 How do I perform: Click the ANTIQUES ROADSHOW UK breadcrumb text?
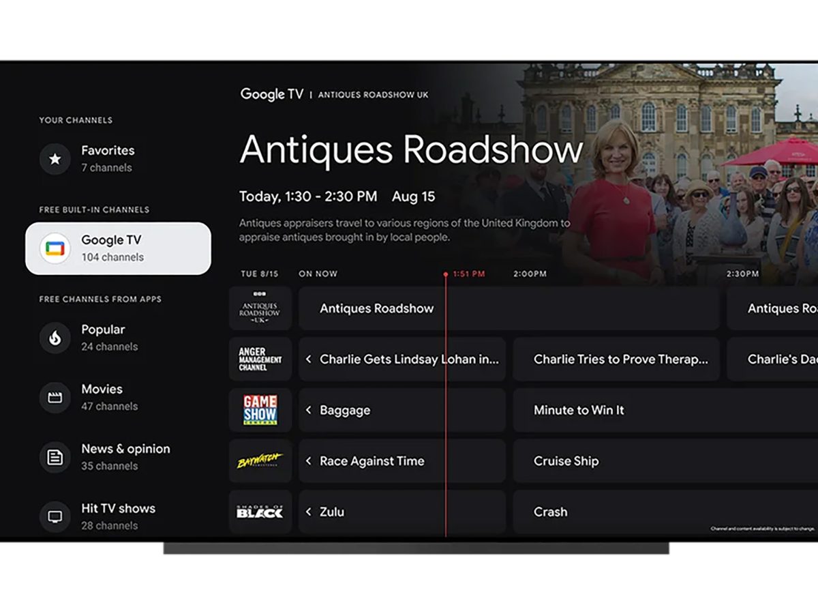[x=374, y=95]
